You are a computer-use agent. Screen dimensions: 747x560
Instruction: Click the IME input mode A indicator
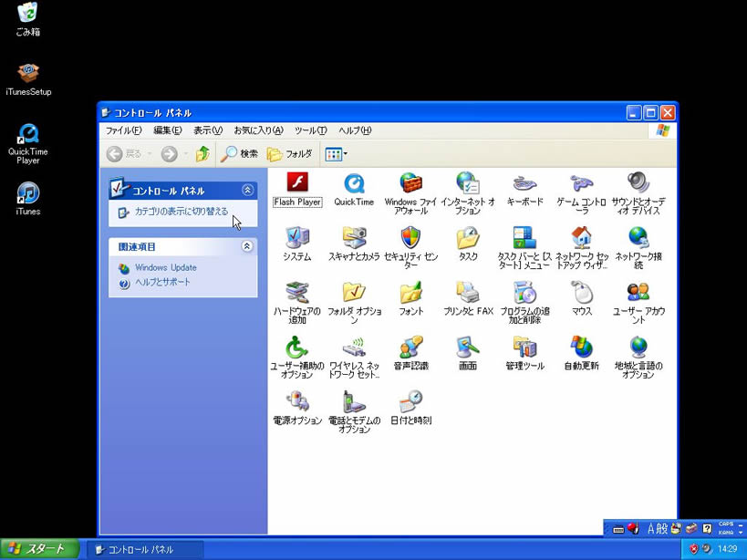click(651, 529)
